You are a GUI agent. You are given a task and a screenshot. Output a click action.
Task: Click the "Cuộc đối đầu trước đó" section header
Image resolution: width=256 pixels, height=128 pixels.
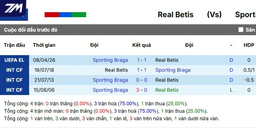[31, 30]
